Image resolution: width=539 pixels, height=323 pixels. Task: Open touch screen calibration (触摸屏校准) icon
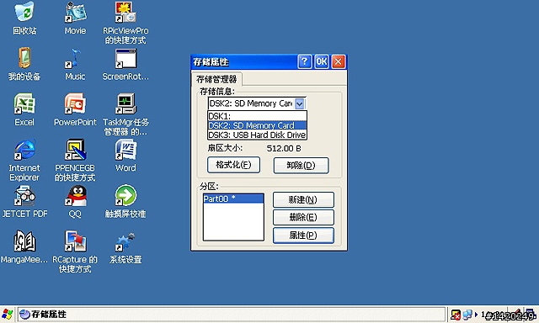125,201
